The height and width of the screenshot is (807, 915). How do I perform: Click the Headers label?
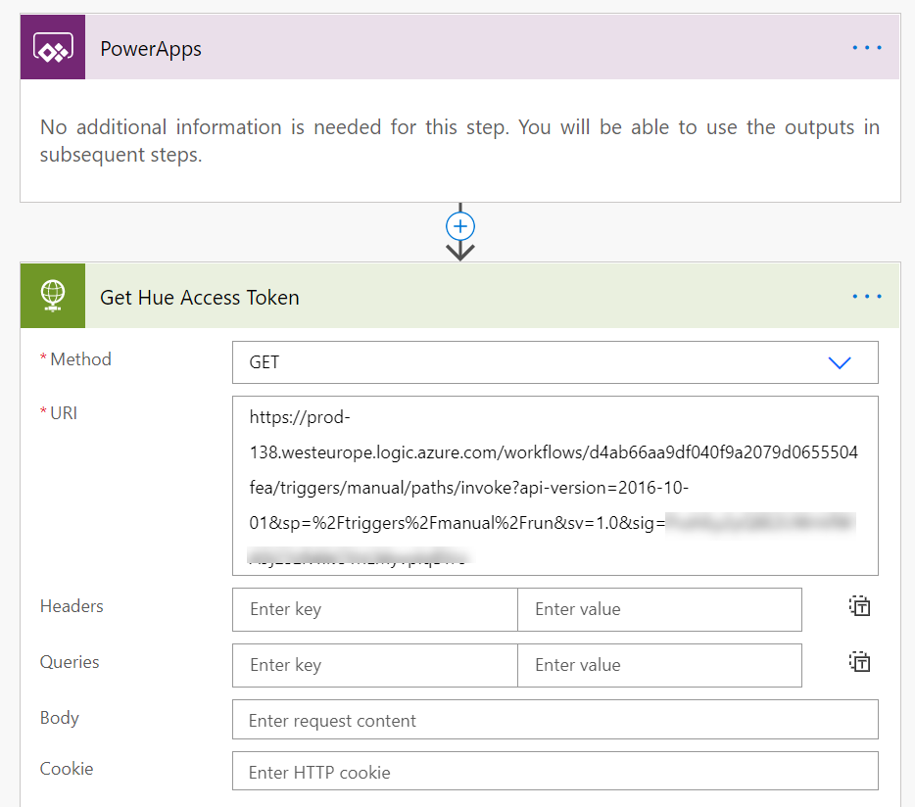(72, 606)
